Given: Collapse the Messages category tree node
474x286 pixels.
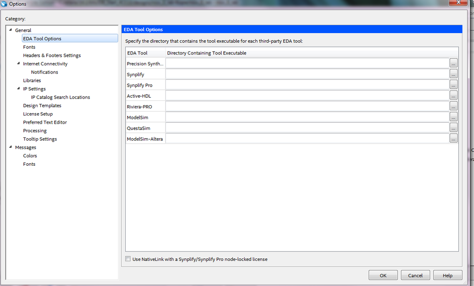Looking at the screenshot, I should (10, 147).
